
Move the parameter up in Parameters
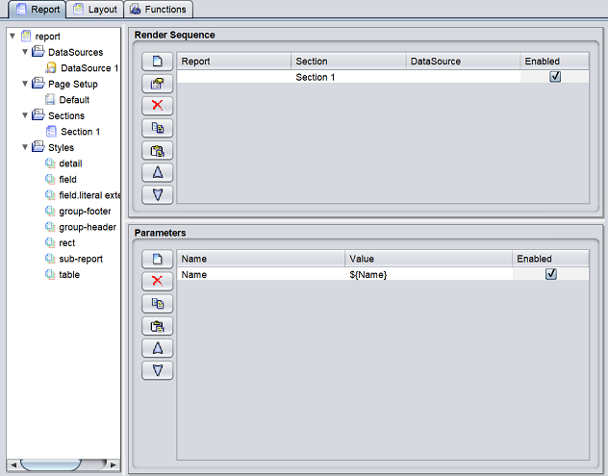pos(157,347)
